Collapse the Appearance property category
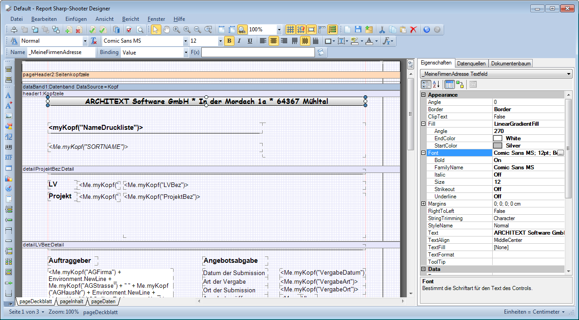This screenshot has width=579, height=320. pyautogui.click(x=424, y=95)
